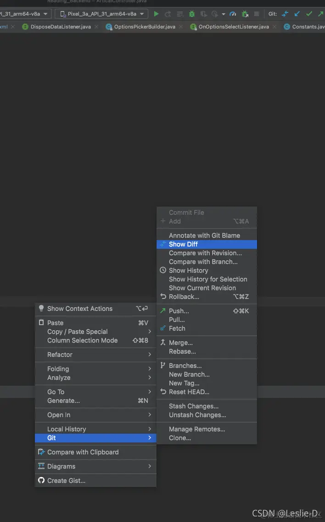Click the lightbulb icon for Show Context Actions
This screenshot has height=522, width=325.
[x=41, y=309]
